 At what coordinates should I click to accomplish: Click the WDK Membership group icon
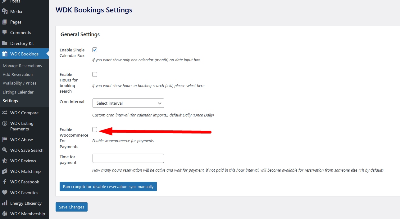point(5,214)
